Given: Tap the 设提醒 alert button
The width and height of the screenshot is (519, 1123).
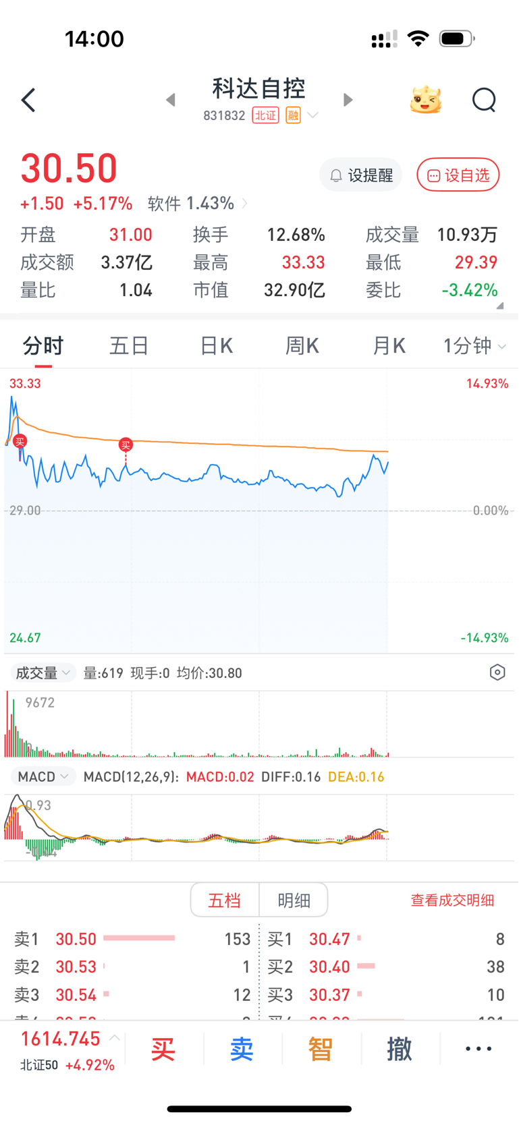Looking at the screenshot, I should tap(361, 175).
